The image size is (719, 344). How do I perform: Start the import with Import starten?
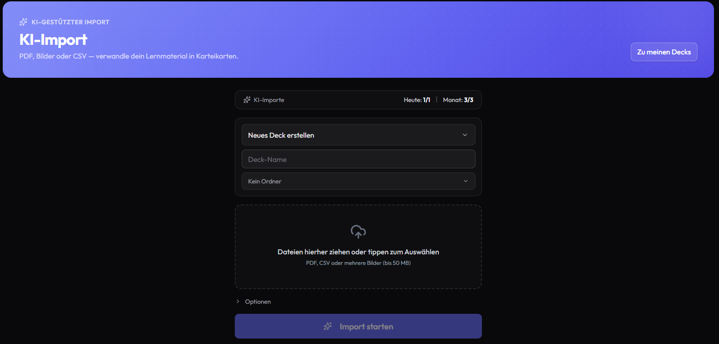(x=358, y=326)
